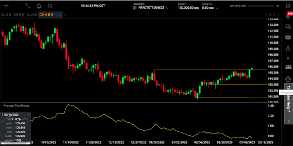Click the 110.000 price axis label
The height and width of the screenshot is (146, 293).
point(273,43)
